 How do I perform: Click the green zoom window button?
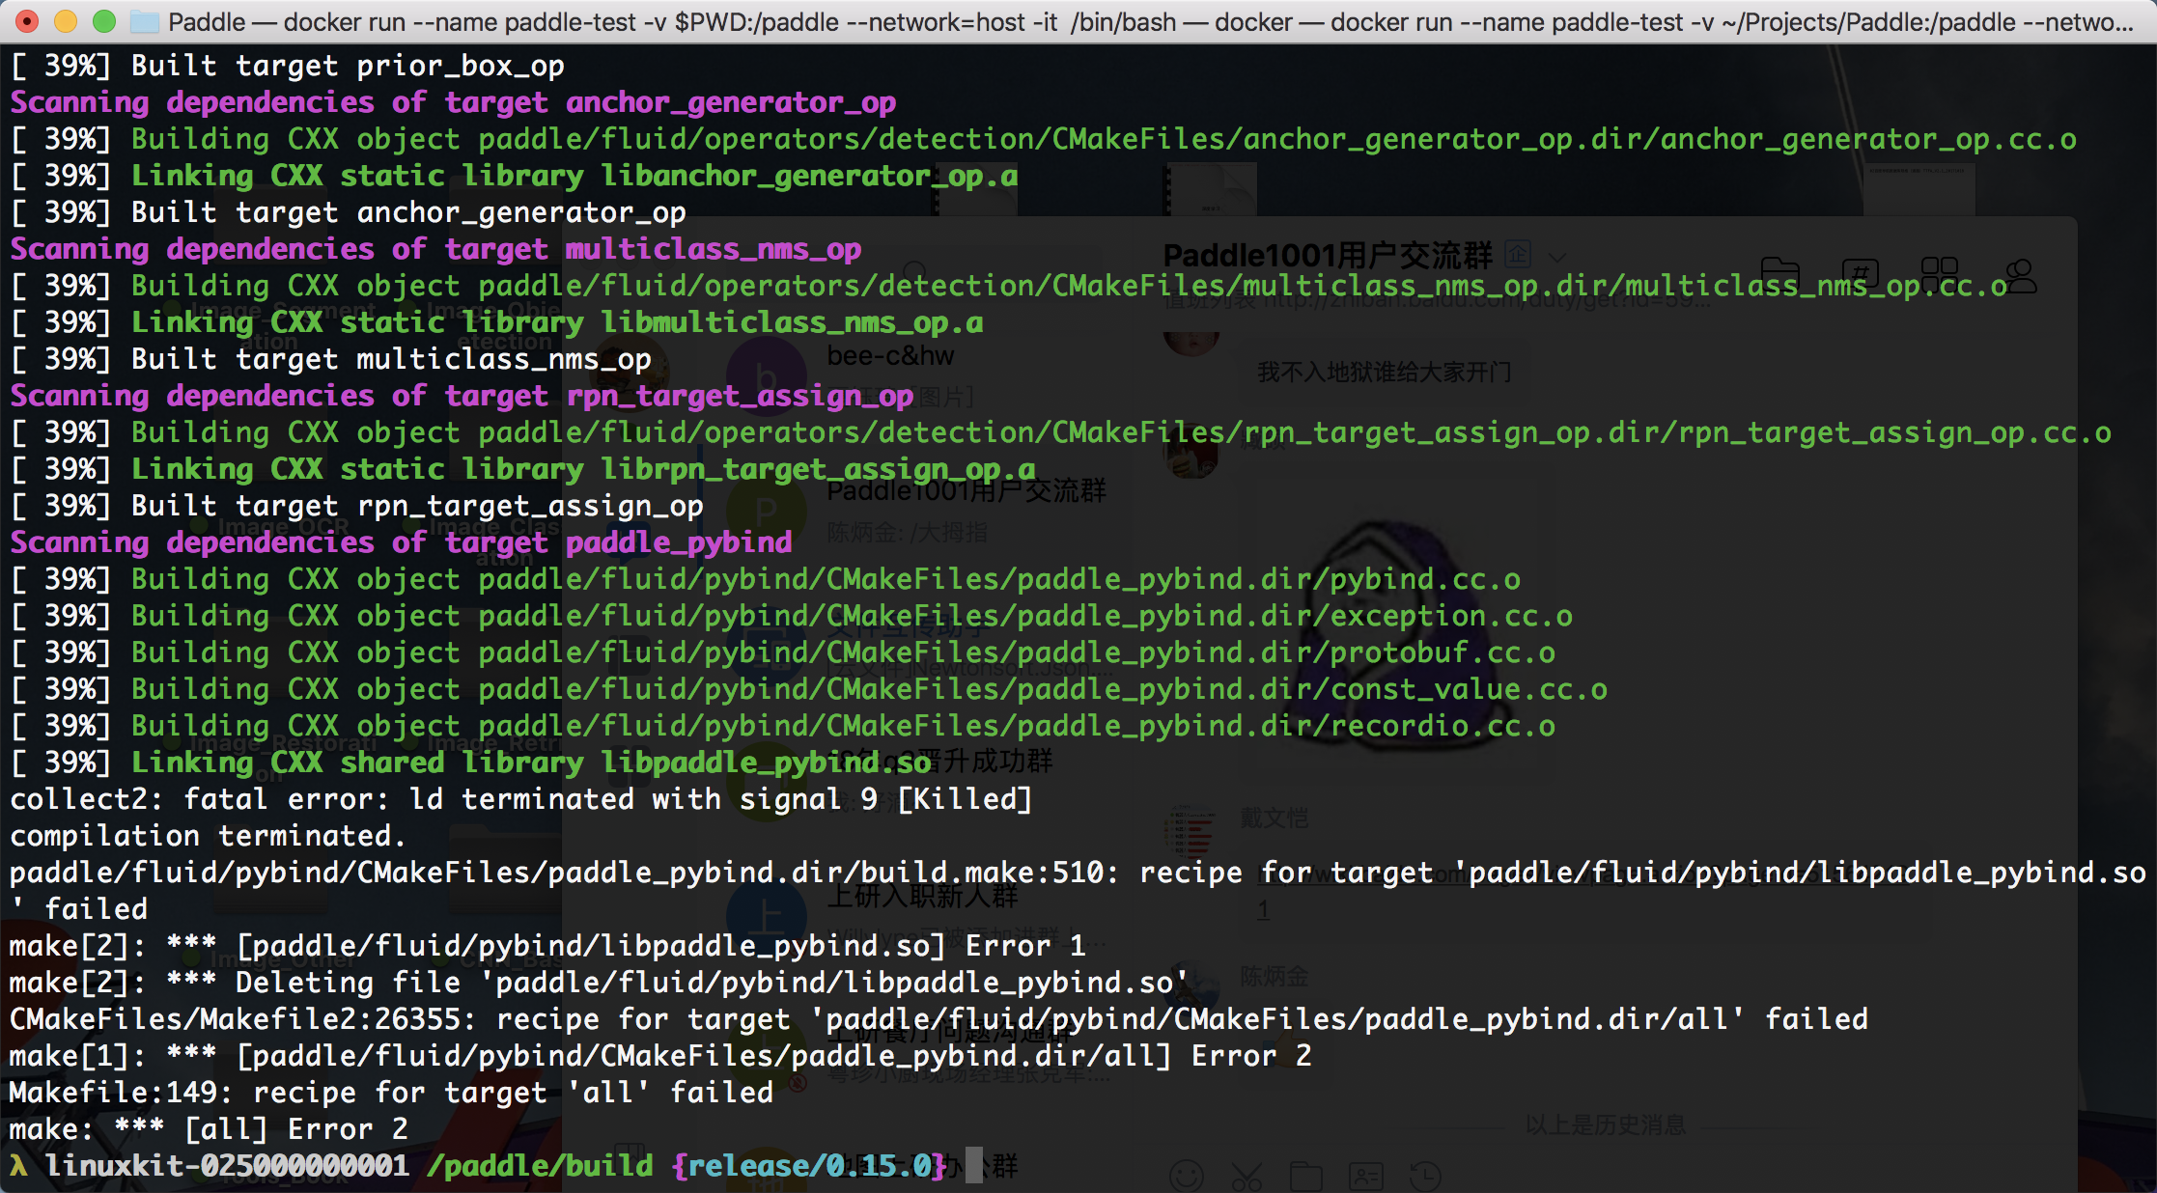point(104,21)
